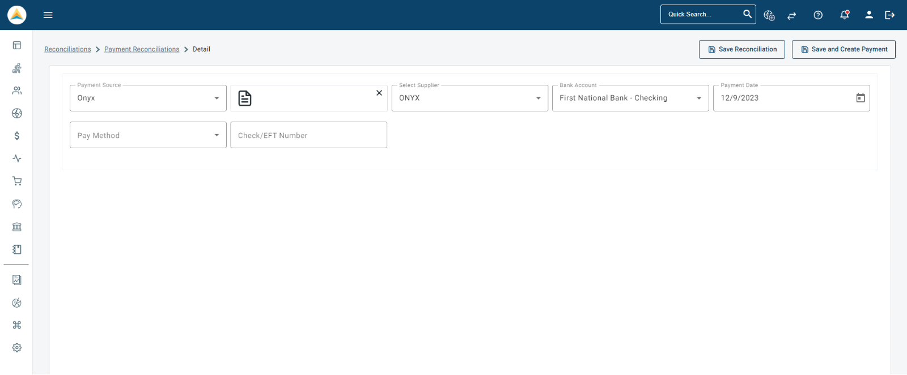Click the swap arrows icon in header
The width and height of the screenshot is (907, 375).
click(x=792, y=15)
